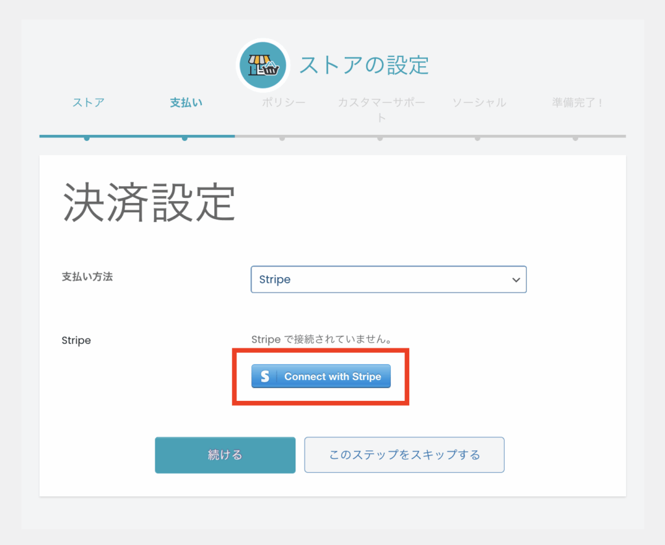This screenshot has height=545, width=665.
Task: Select the 支払い step tab
Action: pyautogui.click(x=186, y=103)
